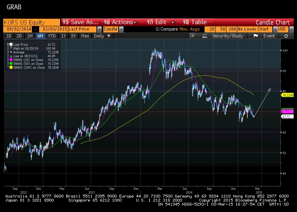Select the 1M time range tab
297x212 pixels.
(30, 36)
